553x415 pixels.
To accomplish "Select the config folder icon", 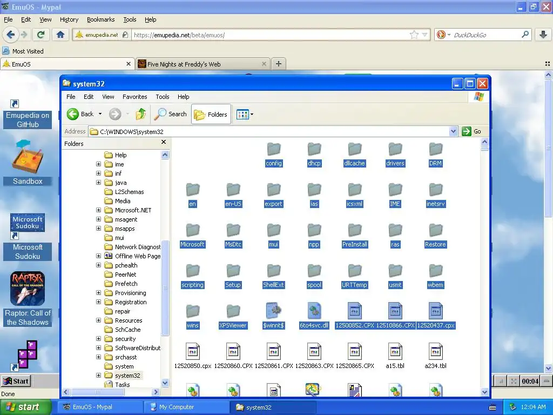I will [274, 149].
